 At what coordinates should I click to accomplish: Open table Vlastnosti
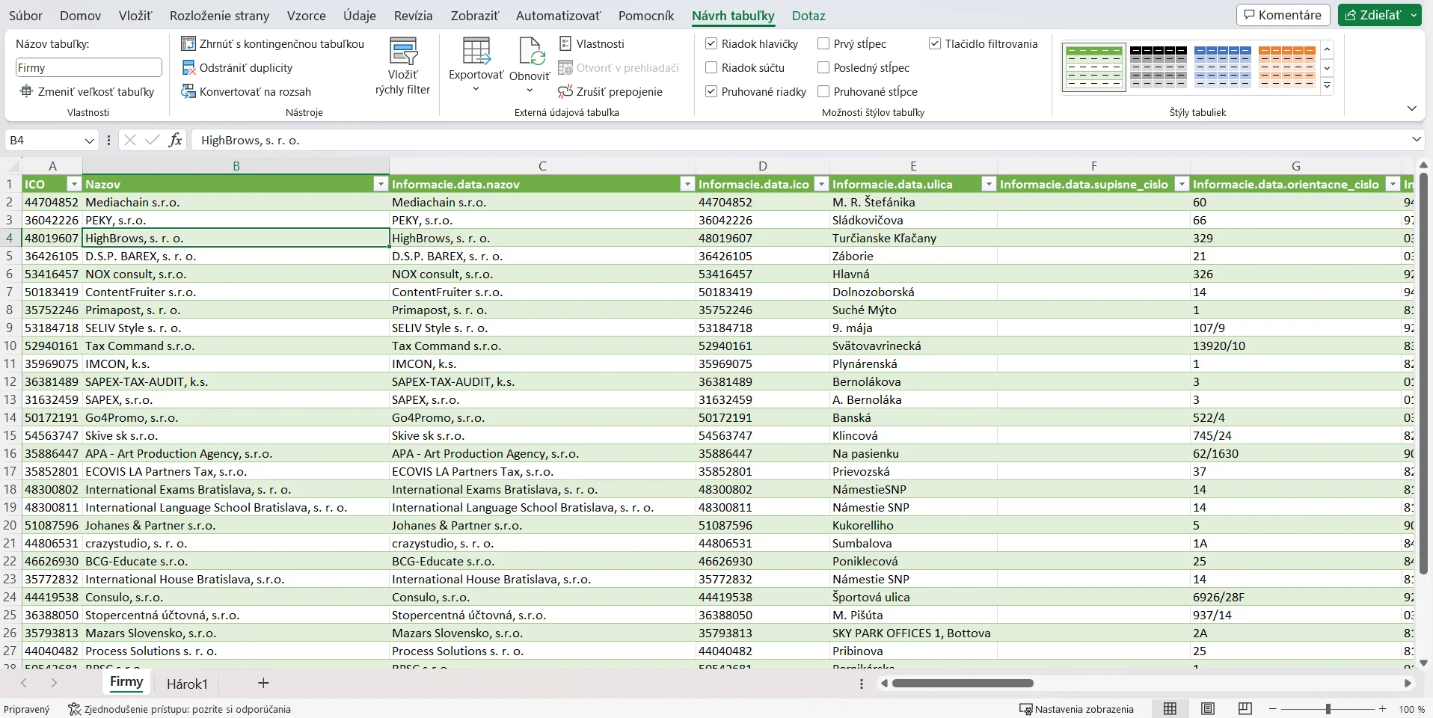592,44
